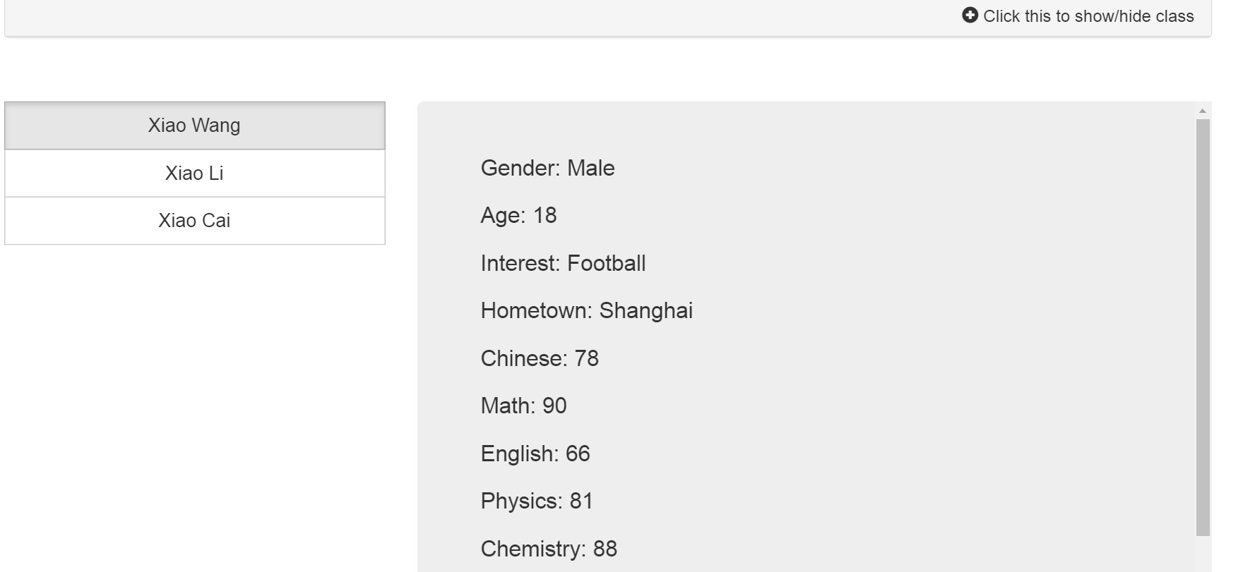Click the "Chinese: 78" score

540,358
